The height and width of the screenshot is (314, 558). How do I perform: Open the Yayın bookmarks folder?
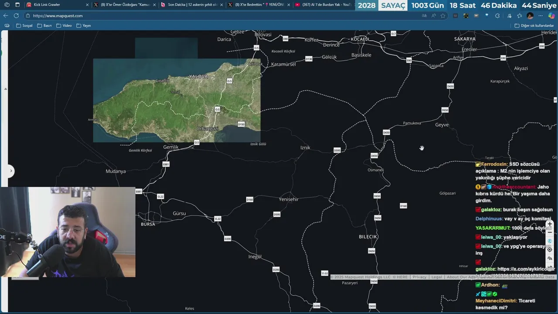coord(84,26)
